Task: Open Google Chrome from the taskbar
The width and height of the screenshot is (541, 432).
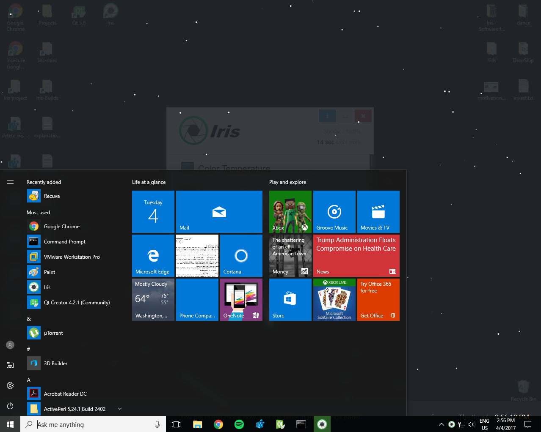Action: pyautogui.click(x=218, y=424)
